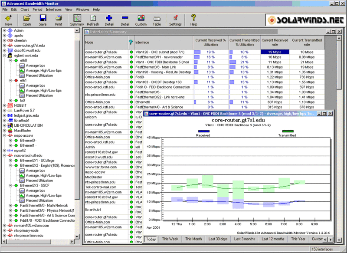The image size is (347, 253).
Task: Switch to the This Month tab
Action: [193, 239]
